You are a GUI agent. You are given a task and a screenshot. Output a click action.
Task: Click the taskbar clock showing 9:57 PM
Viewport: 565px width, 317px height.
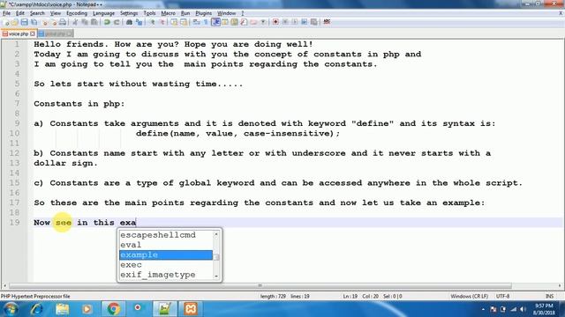(544, 309)
